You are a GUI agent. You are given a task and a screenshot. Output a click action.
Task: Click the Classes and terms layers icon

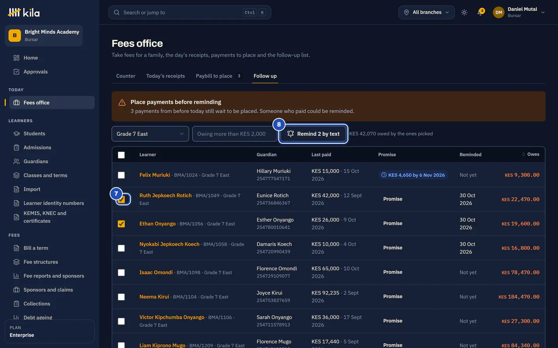point(16,175)
